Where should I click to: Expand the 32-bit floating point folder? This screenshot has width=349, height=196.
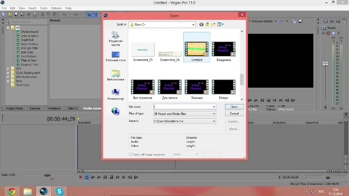pos(8,73)
